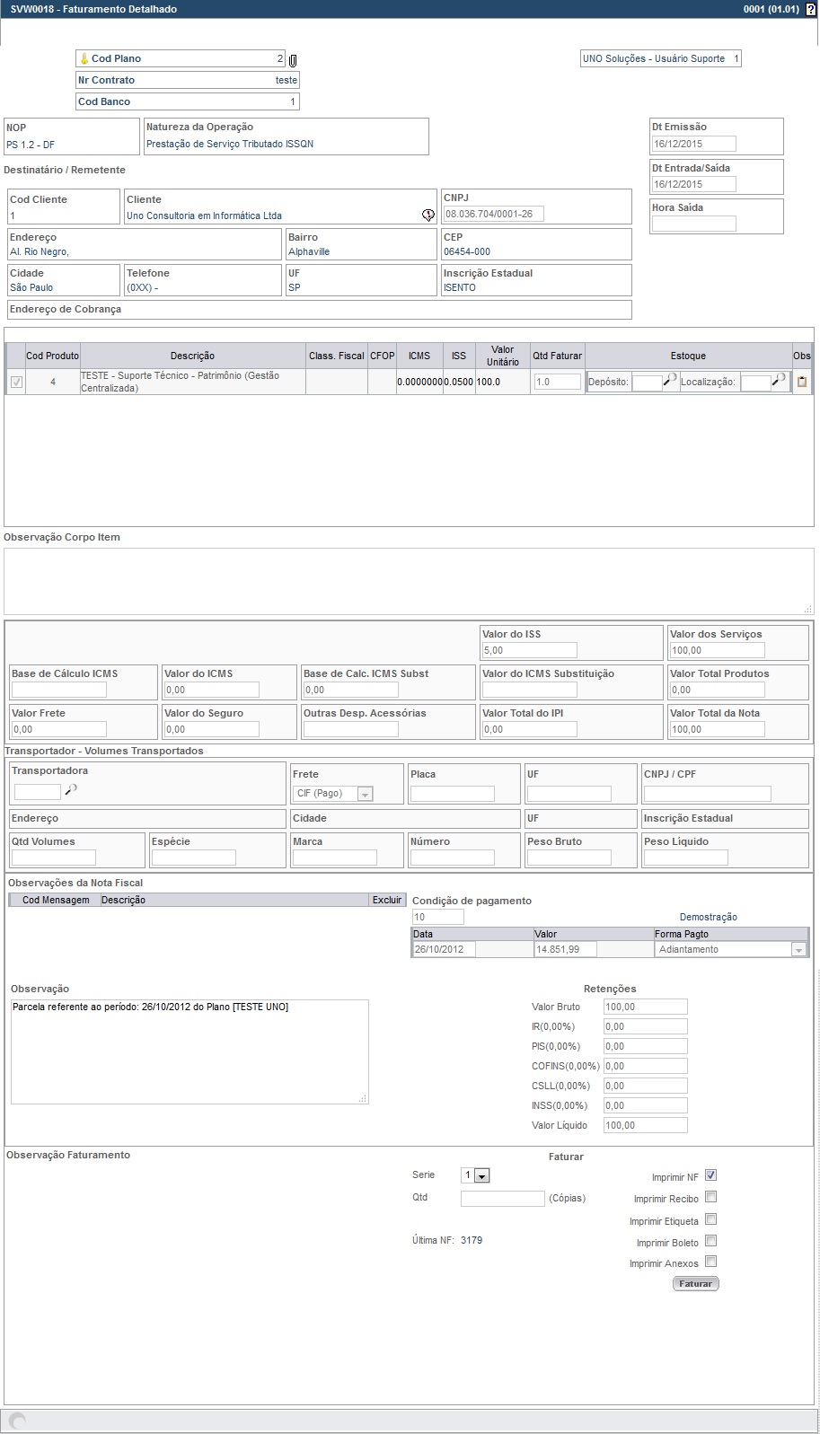Image resolution: width=820 pixels, height=1434 pixels.
Task: Click the Obs clipboard icon in item row
Action: click(x=802, y=382)
